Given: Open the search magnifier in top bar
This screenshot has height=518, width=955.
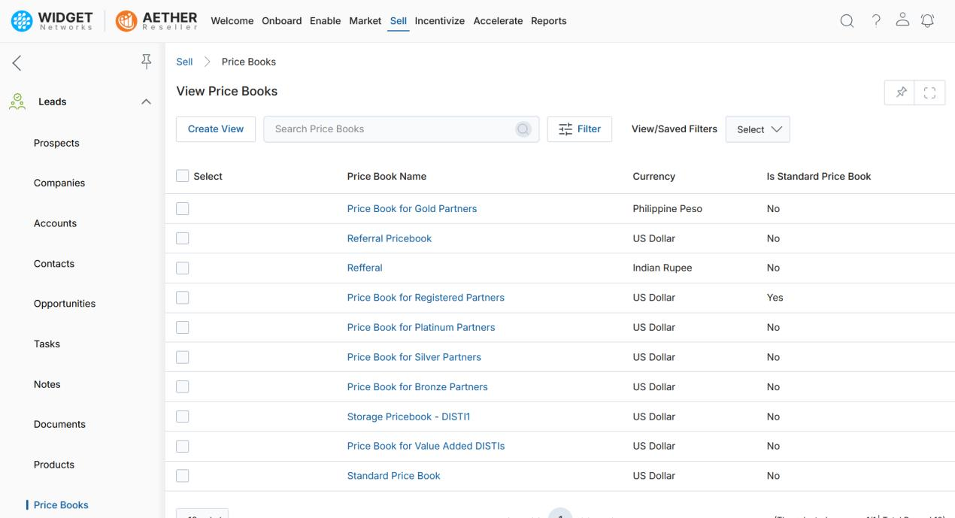Looking at the screenshot, I should tap(847, 21).
